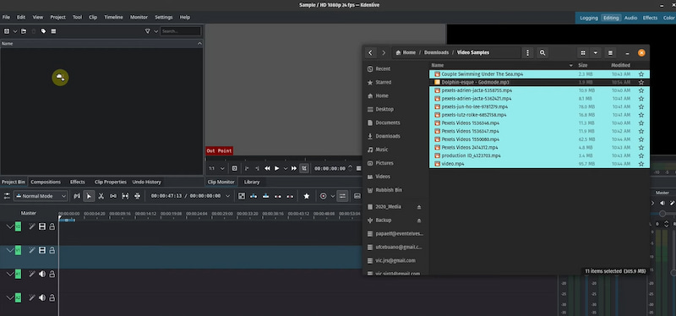This screenshot has width=676, height=316.
Task: Collapse track V1 with its chevron
Action: [x=10, y=250]
